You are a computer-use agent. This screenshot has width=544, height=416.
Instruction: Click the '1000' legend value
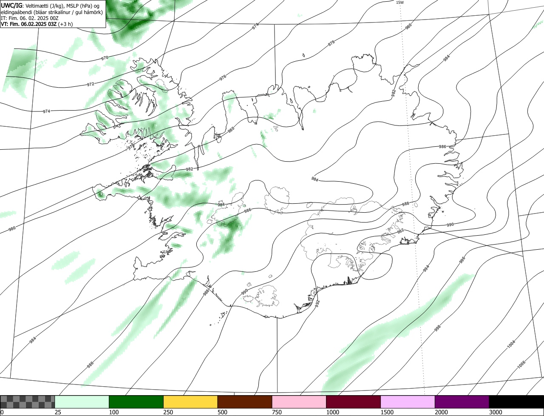pos(332,412)
